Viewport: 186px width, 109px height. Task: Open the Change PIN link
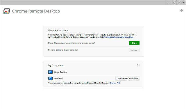[x=115, y=83]
